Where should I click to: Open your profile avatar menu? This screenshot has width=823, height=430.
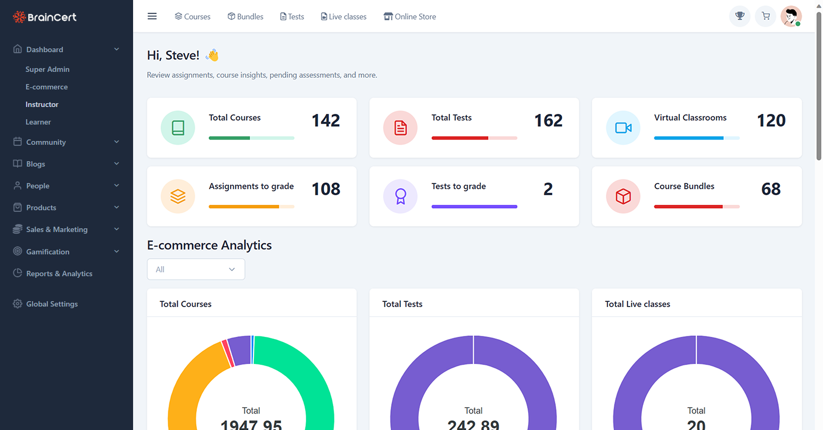point(791,16)
